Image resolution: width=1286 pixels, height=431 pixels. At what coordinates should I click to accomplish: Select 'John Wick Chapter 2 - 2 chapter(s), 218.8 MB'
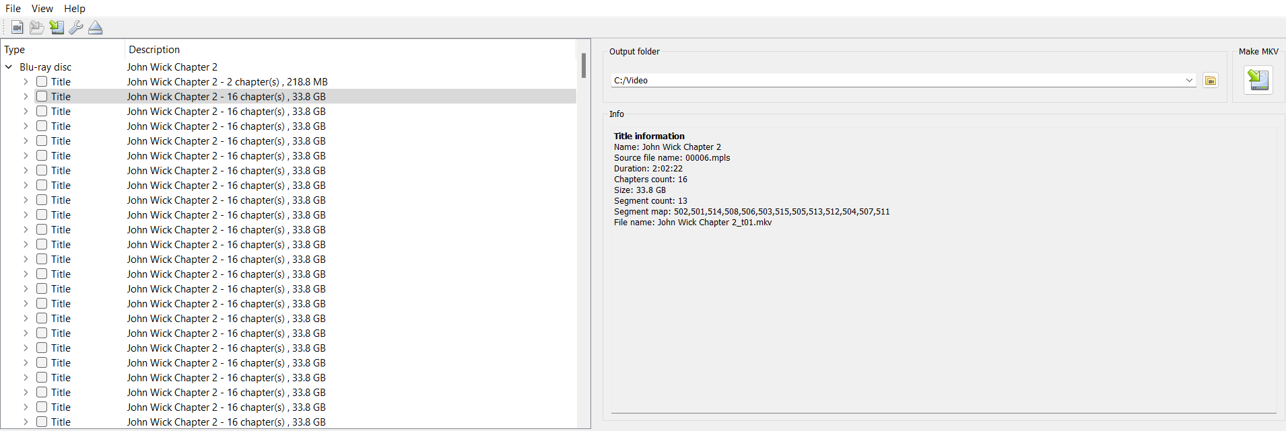coord(227,82)
